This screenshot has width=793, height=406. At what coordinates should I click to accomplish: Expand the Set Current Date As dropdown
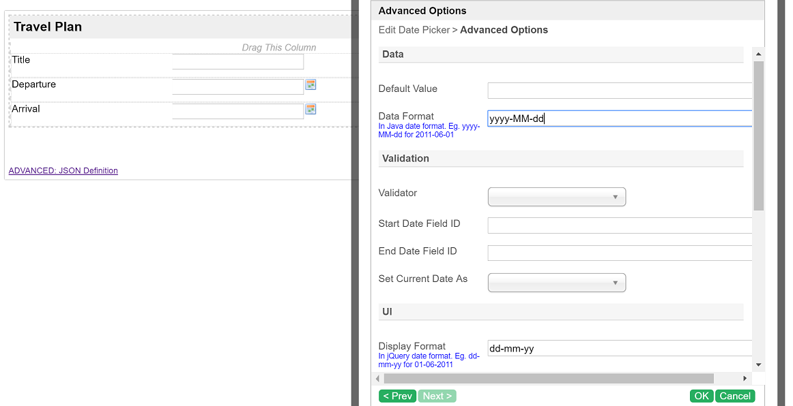click(556, 283)
